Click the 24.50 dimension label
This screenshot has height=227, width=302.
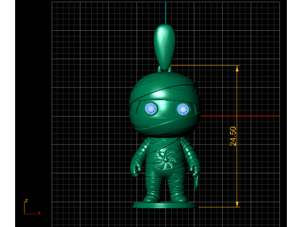[x=233, y=136]
